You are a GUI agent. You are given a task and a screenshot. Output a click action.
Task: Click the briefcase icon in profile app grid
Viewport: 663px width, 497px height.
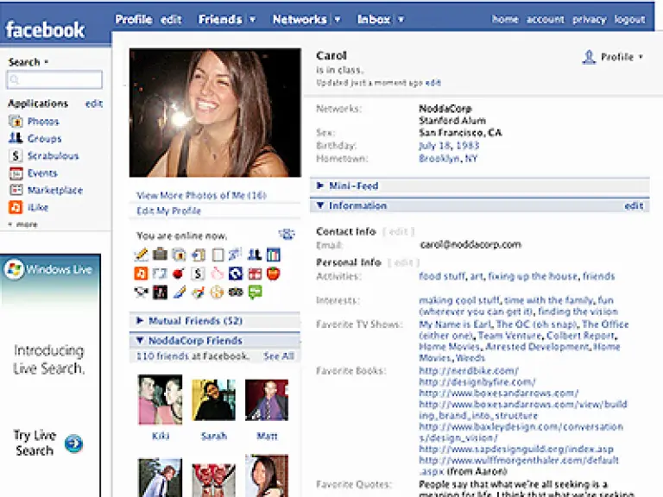160,255
